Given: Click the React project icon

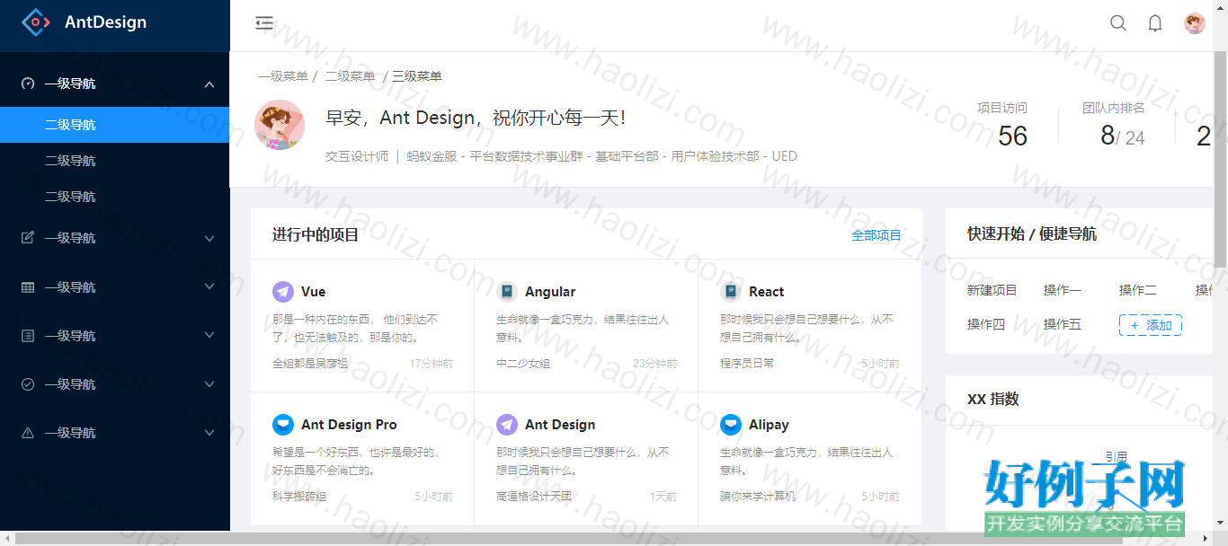Looking at the screenshot, I should pos(731,292).
